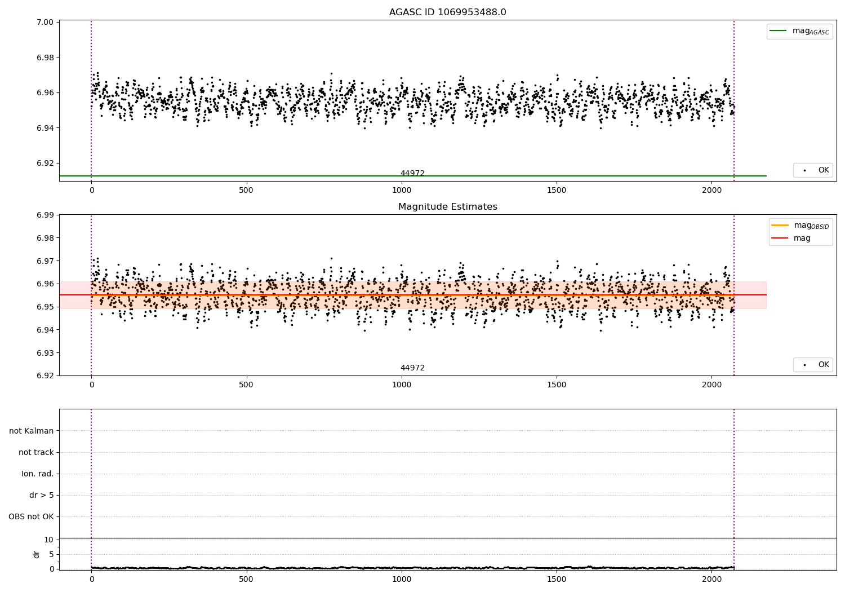
Task: Click the 6.94 tick in the AGASC panel
Action: click(46, 128)
